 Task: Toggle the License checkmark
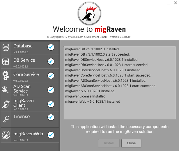point(51,117)
